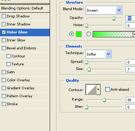Select the Gradient Overlay style label
Screen dimensions: 135x131
click(21, 88)
